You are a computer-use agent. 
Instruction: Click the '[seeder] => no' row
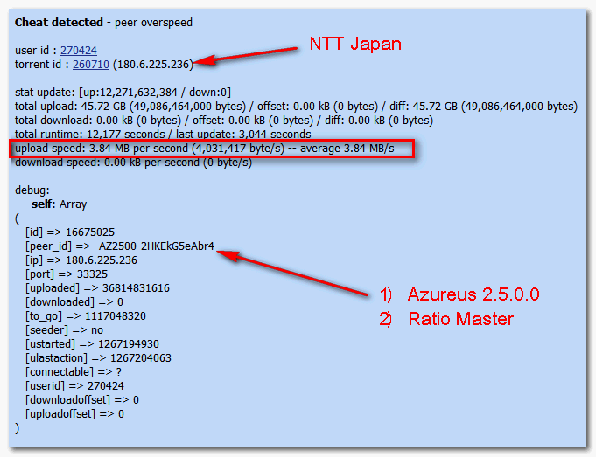64,329
